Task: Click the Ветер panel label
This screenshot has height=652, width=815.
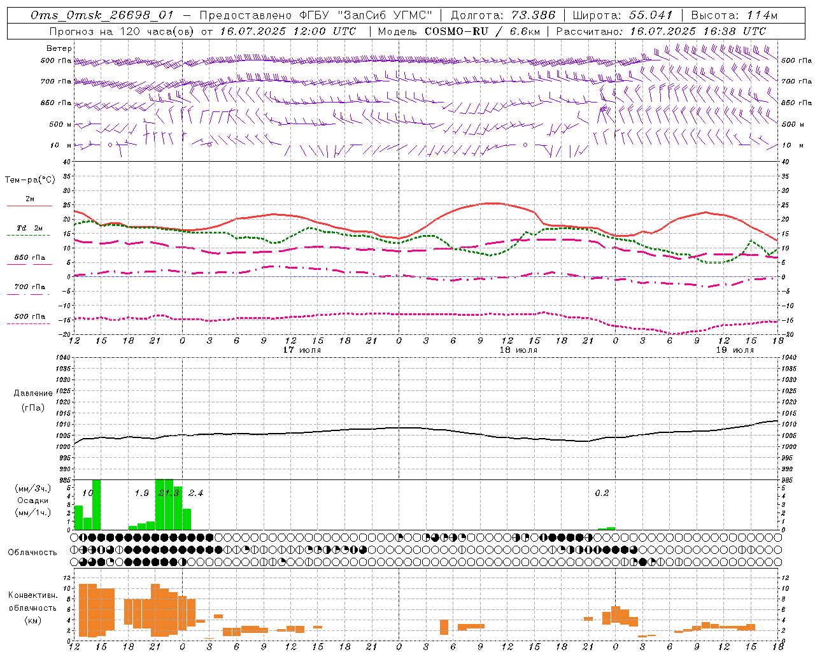Action: [x=59, y=48]
